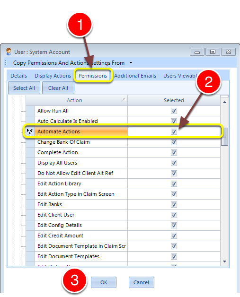
Task: Switch to the Display Actions tab
Action: [53, 76]
